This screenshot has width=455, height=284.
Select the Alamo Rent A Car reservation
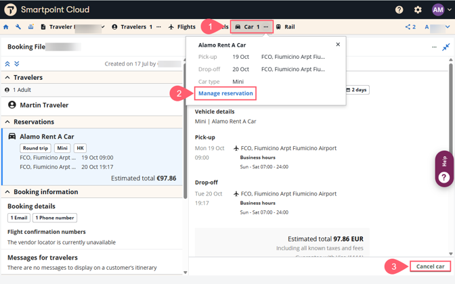click(93, 156)
